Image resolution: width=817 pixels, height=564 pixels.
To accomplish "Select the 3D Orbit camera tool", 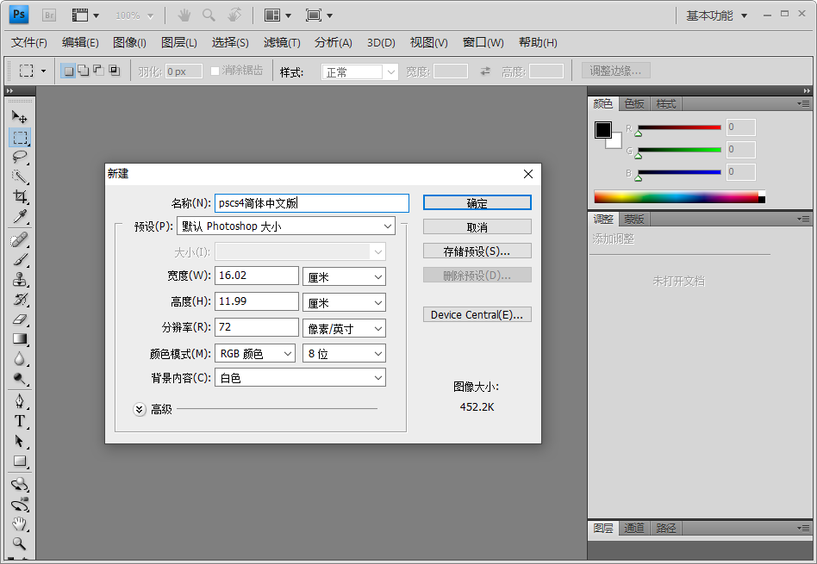I will tap(20, 504).
